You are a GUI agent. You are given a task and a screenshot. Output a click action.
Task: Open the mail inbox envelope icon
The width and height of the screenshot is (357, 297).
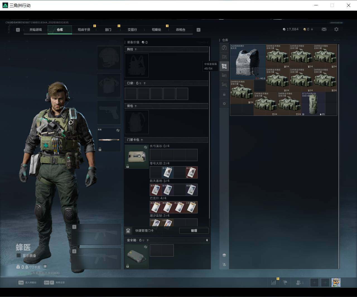[324, 29]
